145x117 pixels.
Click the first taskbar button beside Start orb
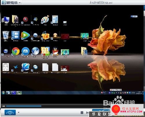(x=8, y=93)
